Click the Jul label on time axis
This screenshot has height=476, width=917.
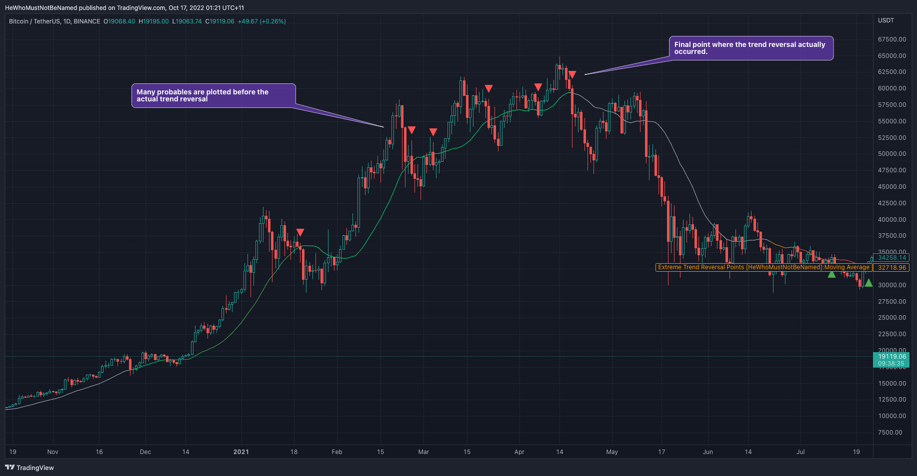[x=800, y=452]
